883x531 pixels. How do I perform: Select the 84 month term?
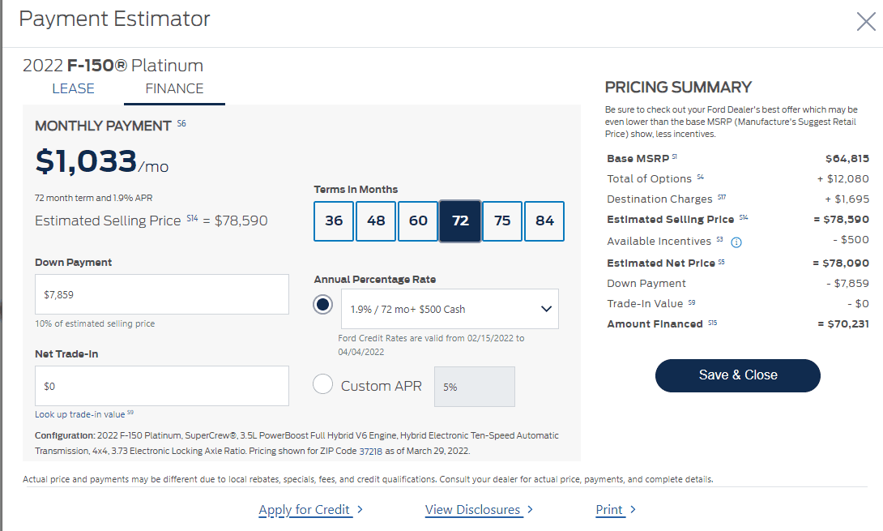[x=544, y=221]
